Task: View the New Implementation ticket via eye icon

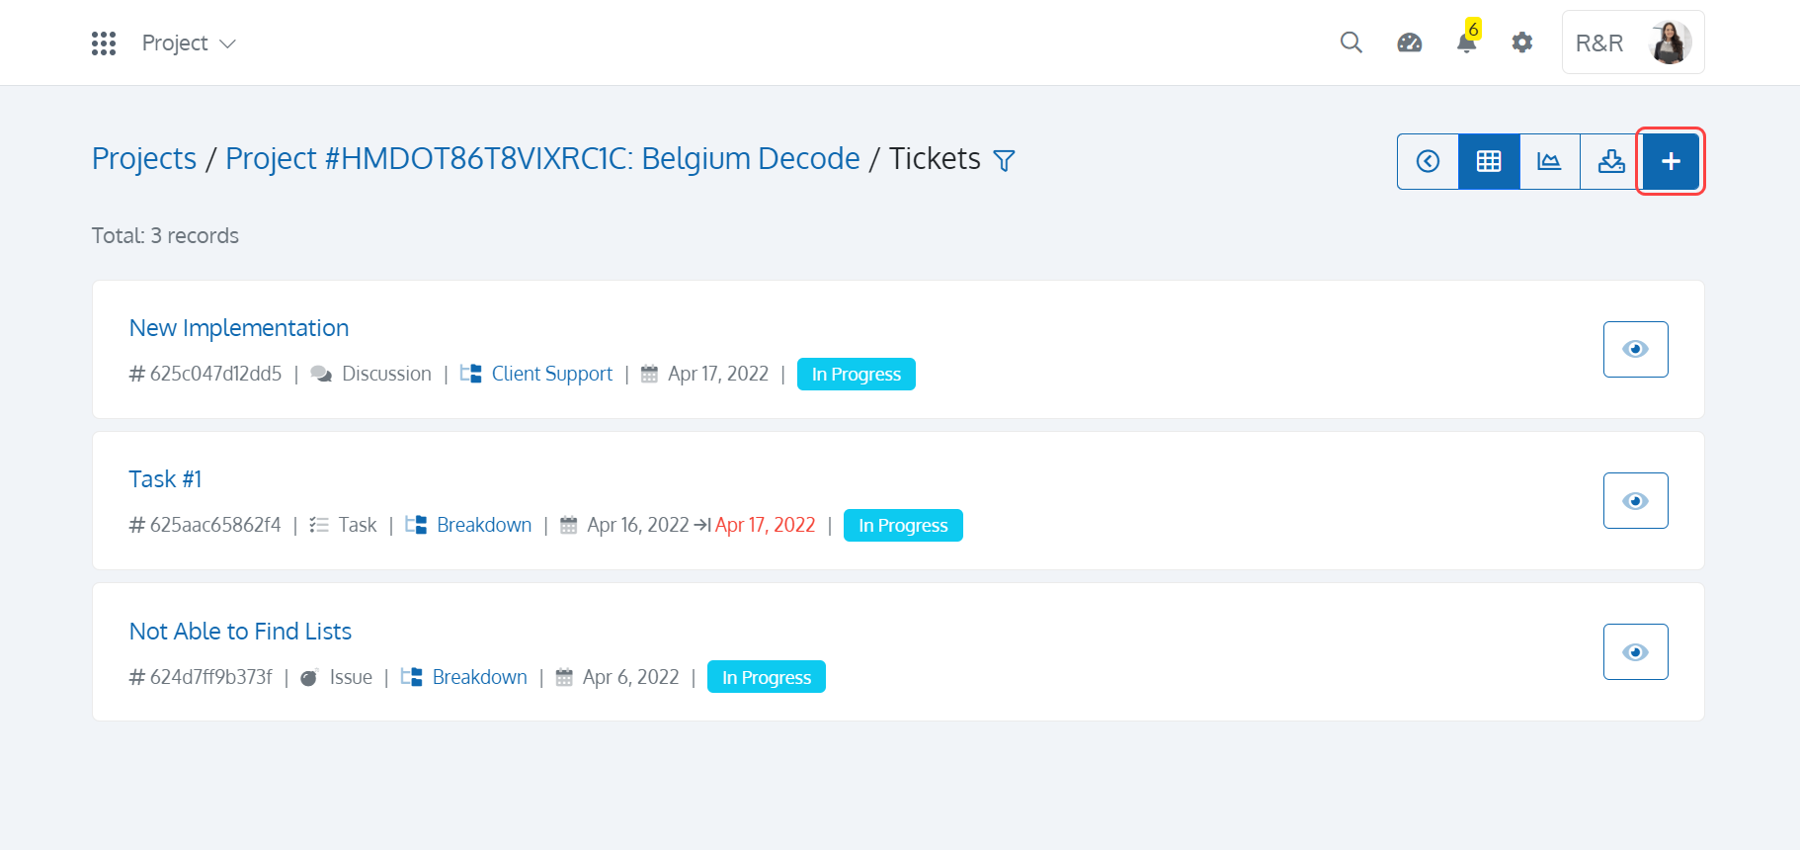Action: [1636, 349]
